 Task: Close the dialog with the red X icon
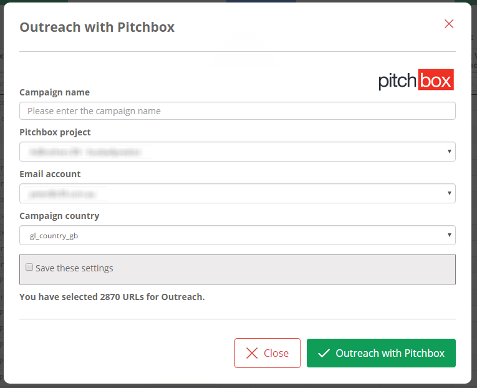click(x=449, y=24)
